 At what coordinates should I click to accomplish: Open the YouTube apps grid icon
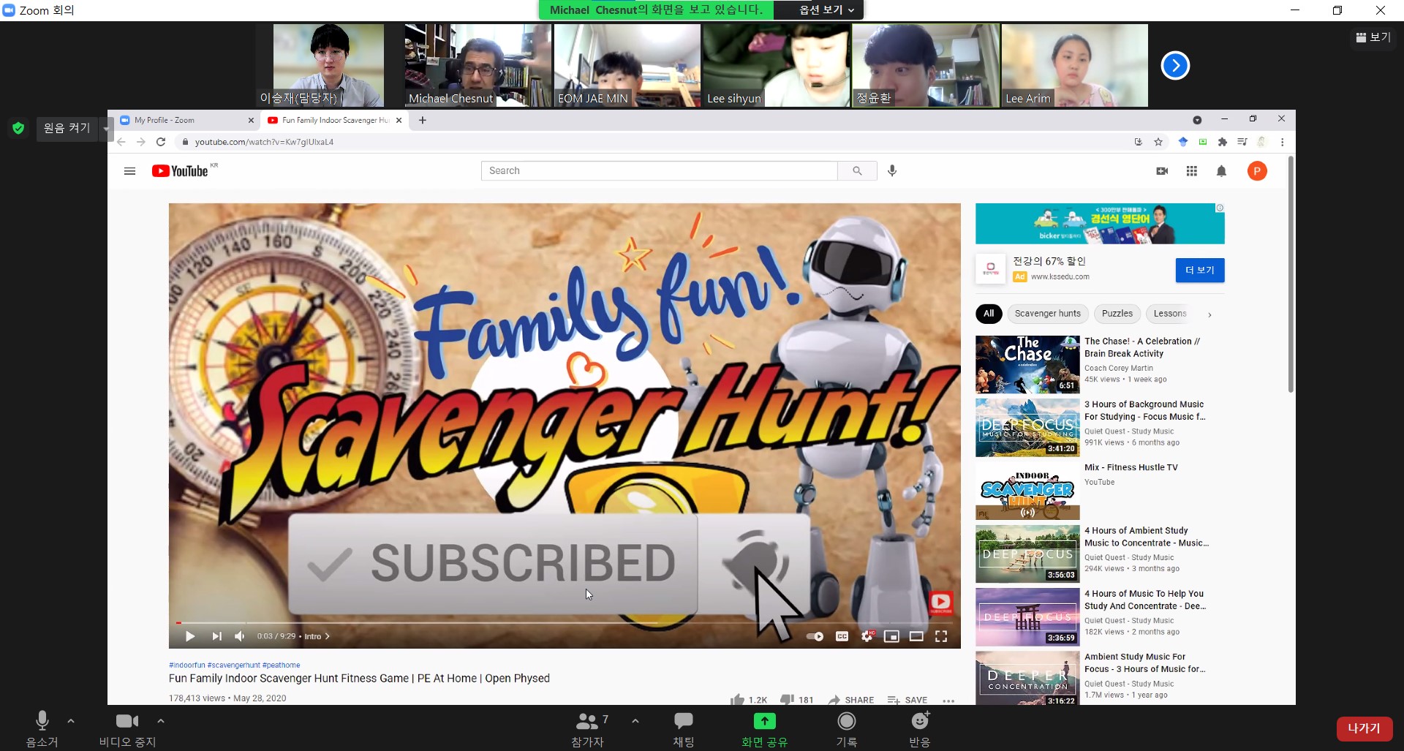point(1192,171)
